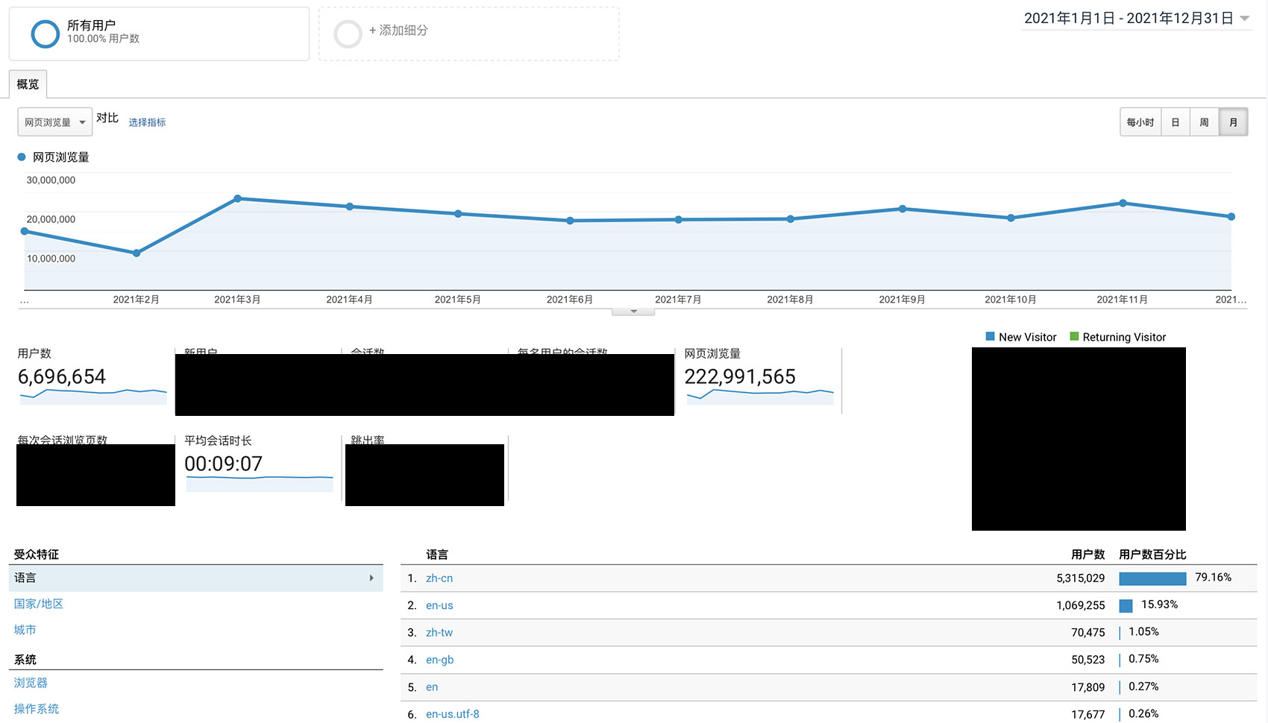Set chart granularity to 日

[x=1175, y=122]
